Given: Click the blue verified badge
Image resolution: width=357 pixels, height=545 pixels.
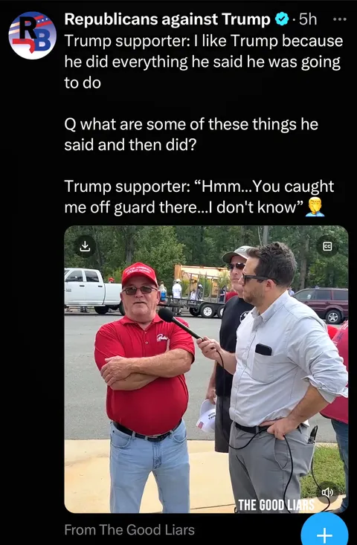Looking at the screenshot, I should pos(282,19).
